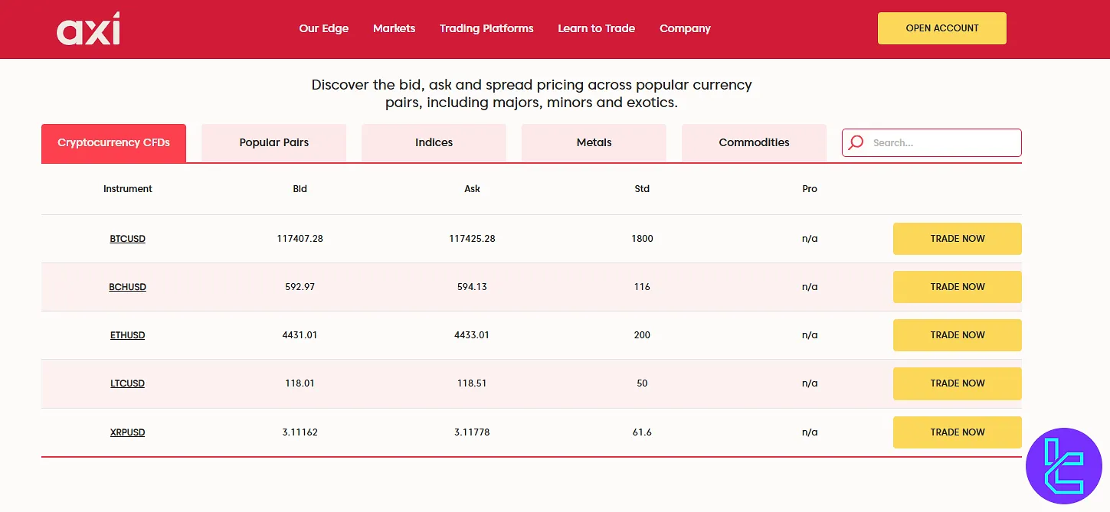Viewport: 1110px width, 512px height.
Task: Click the Bid column header
Action: (300, 189)
